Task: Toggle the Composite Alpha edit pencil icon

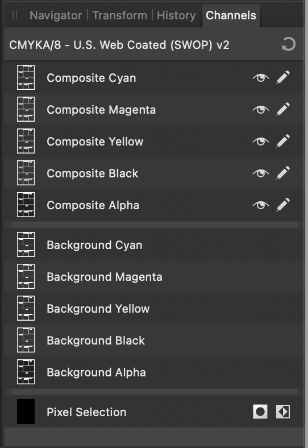Action: (x=283, y=205)
